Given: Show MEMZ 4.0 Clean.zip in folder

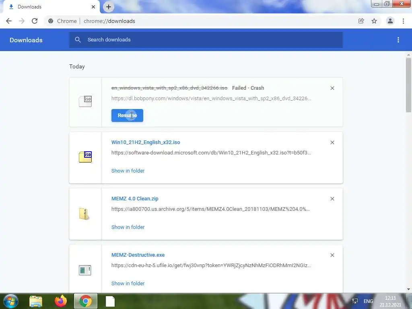Looking at the screenshot, I should coord(128,227).
